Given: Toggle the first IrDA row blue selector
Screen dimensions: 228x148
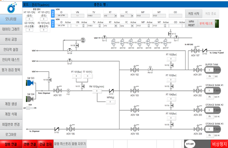Looking at the screenshot, I should (52, 14).
